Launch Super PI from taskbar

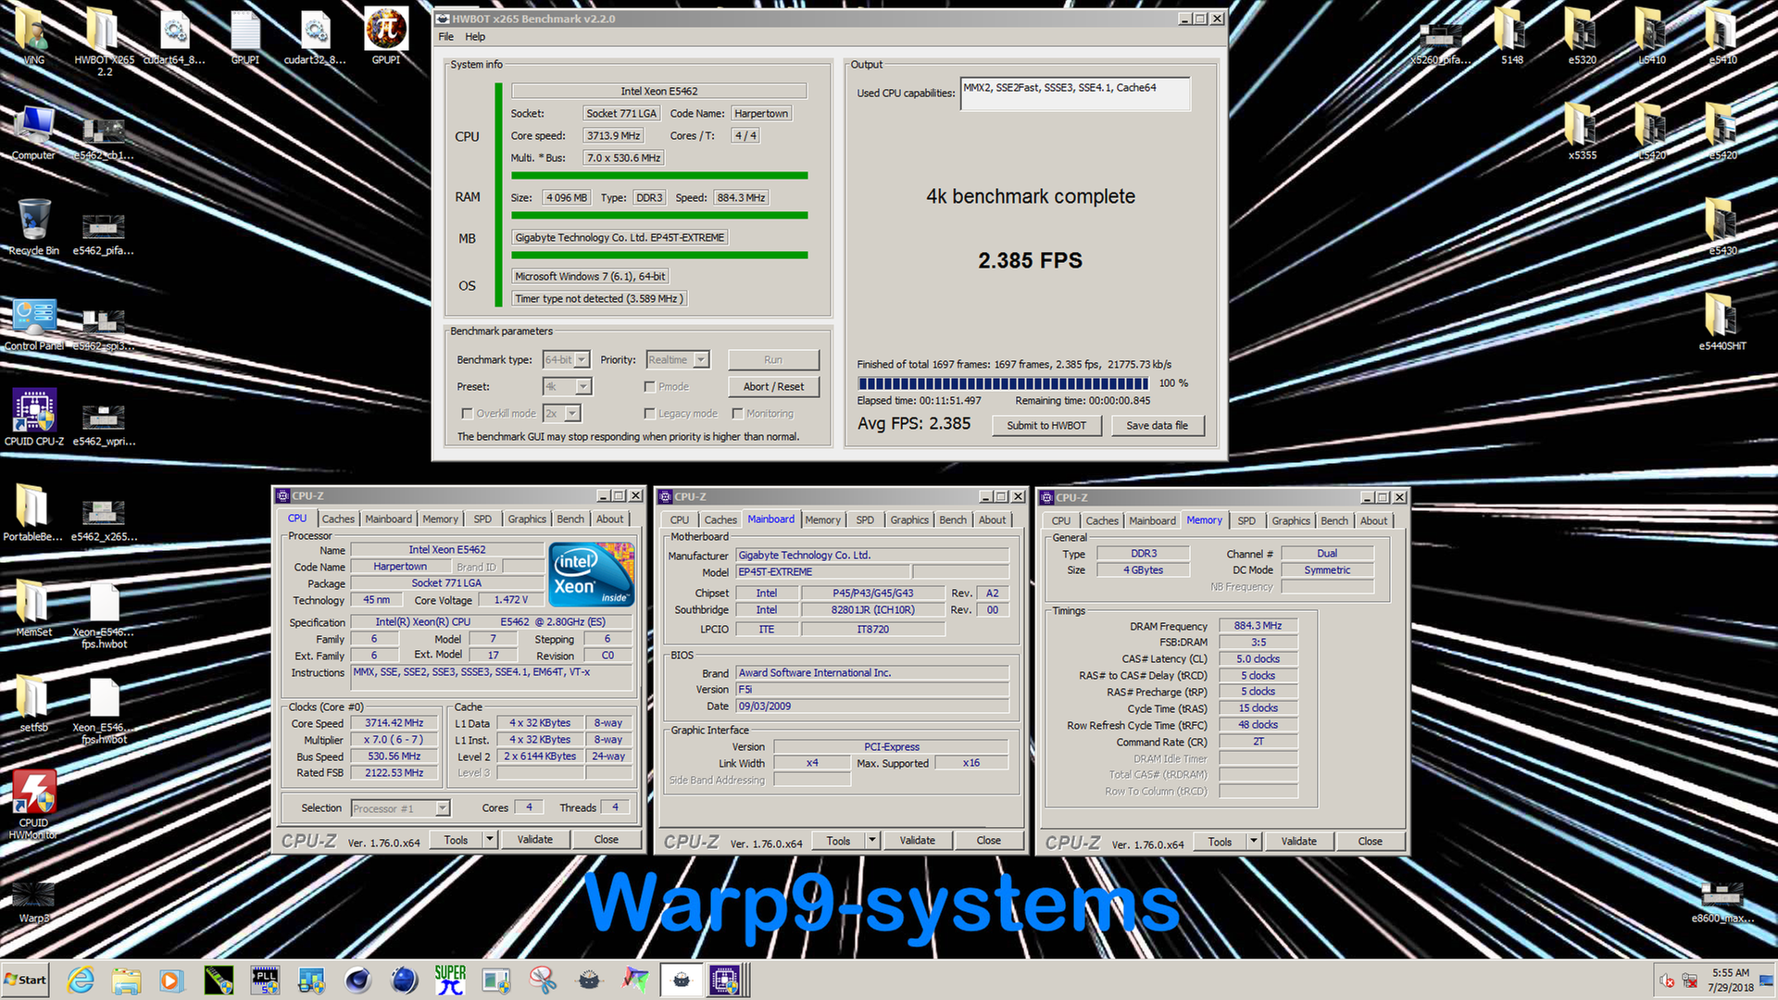450,980
